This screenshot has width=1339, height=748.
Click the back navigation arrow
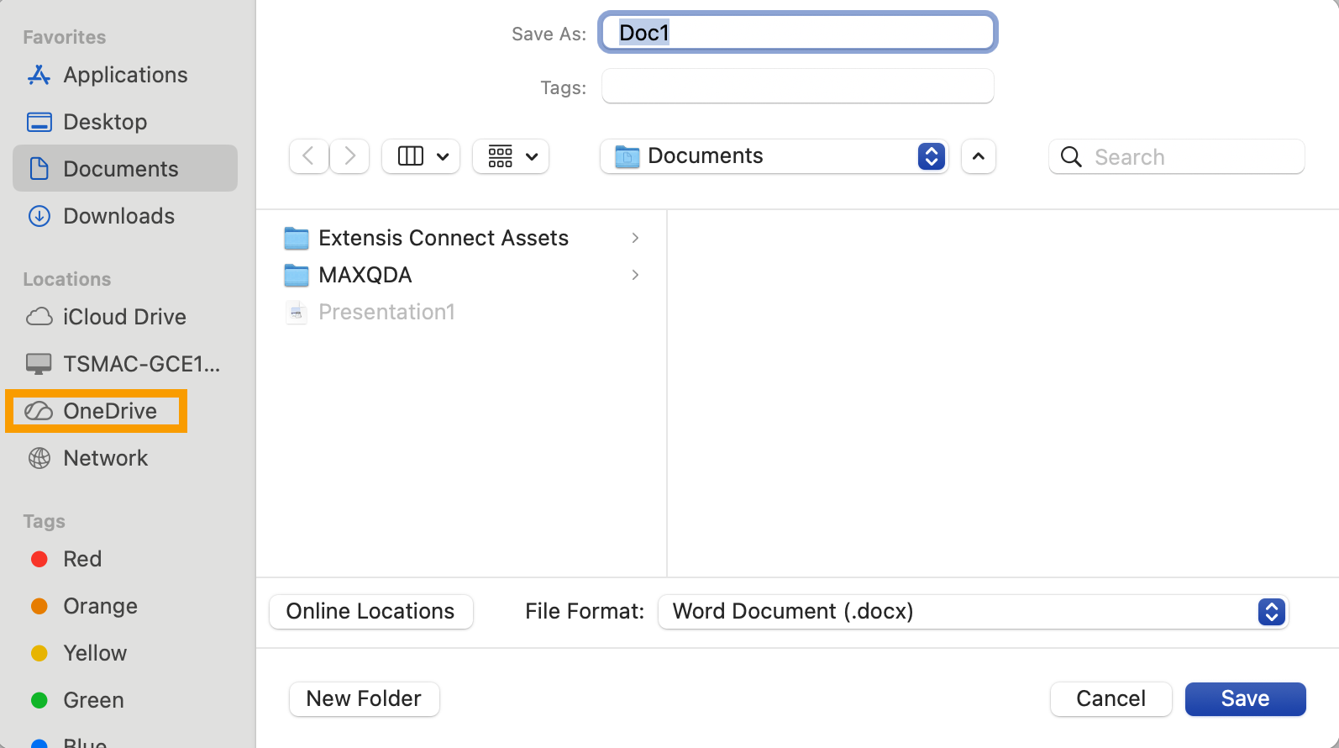308,156
